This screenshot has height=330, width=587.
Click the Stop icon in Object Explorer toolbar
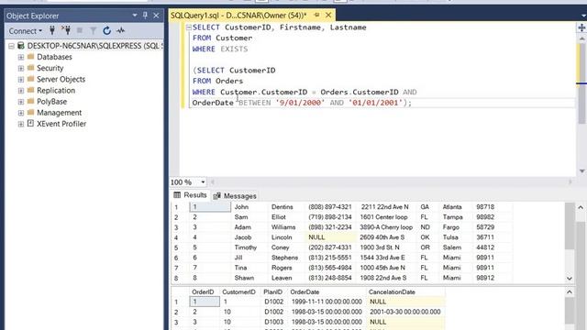80,30
